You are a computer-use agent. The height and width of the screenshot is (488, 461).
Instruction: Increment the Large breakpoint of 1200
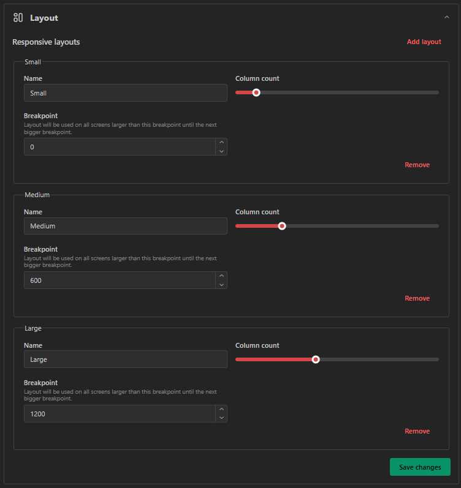pos(221,410)
